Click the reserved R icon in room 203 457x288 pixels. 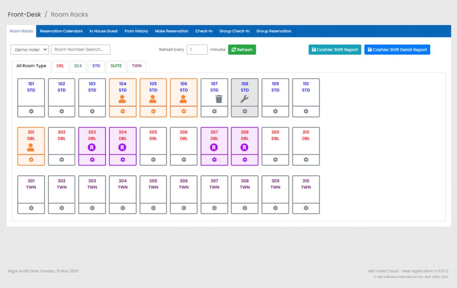point(92,148)
